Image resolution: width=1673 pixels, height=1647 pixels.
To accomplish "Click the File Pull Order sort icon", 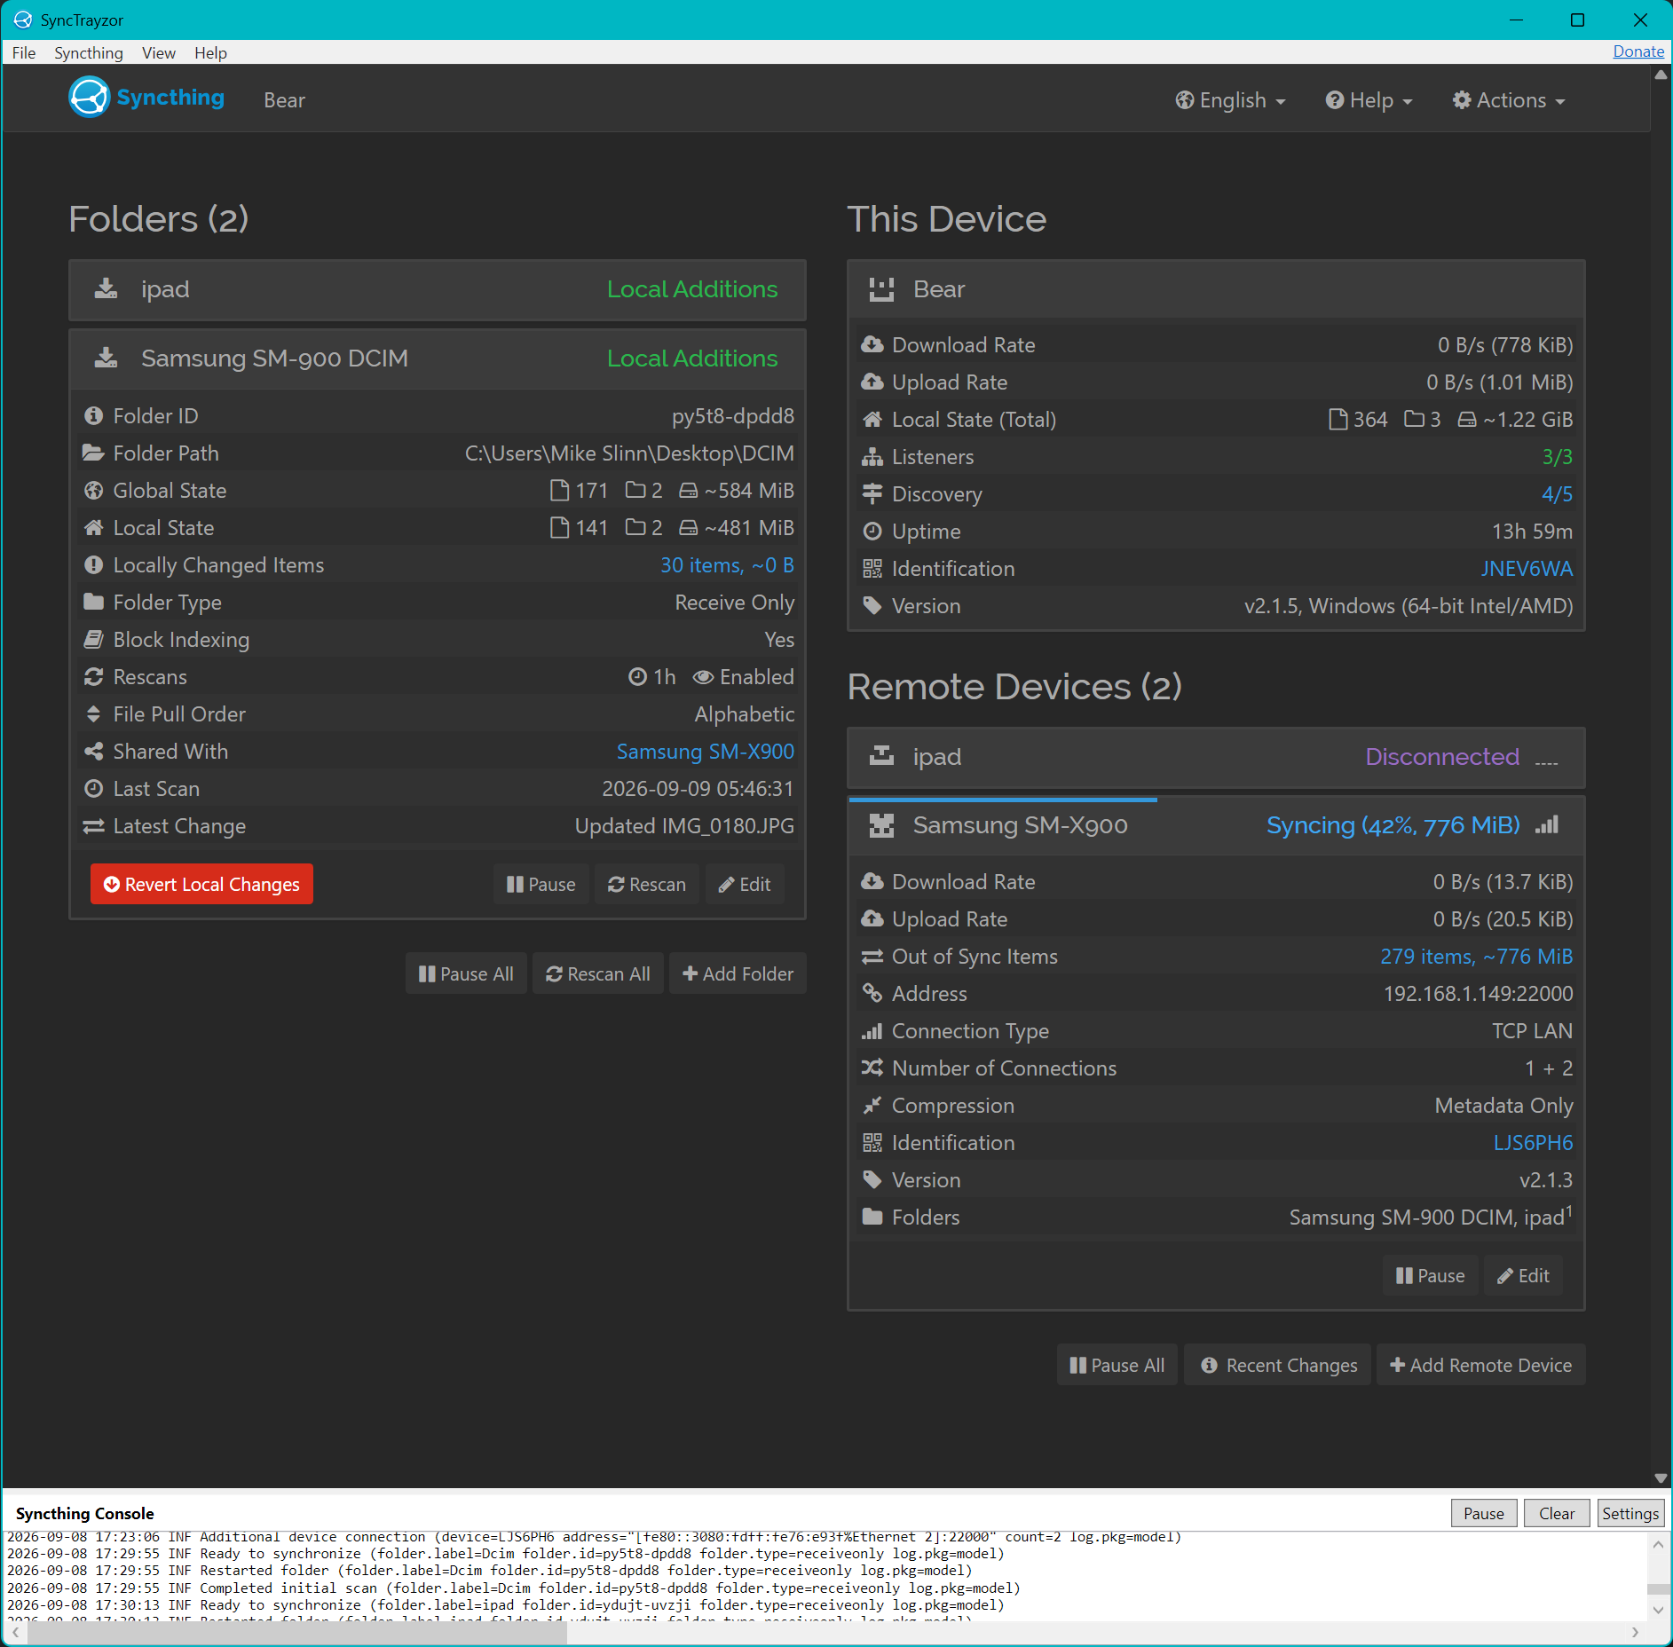I will [93, 714].
